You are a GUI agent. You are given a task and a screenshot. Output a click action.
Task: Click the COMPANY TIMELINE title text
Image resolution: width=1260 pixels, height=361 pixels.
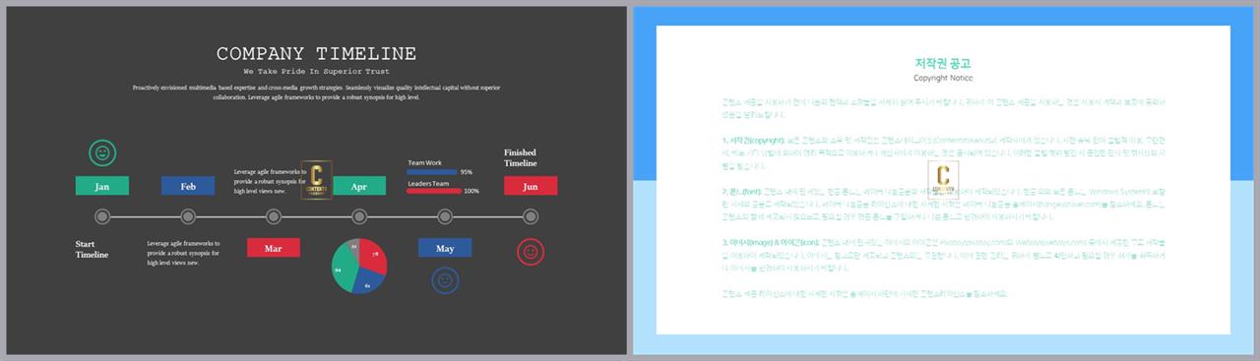(316, 53)
